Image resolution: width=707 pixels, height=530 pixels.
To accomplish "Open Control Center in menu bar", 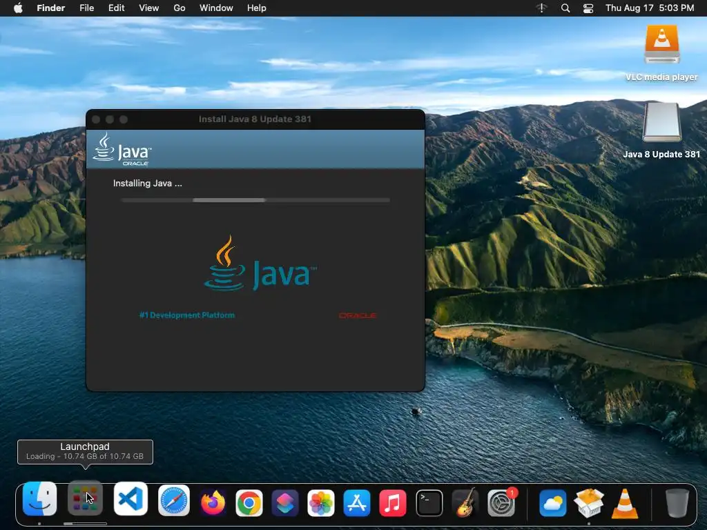I will [588, 8].
